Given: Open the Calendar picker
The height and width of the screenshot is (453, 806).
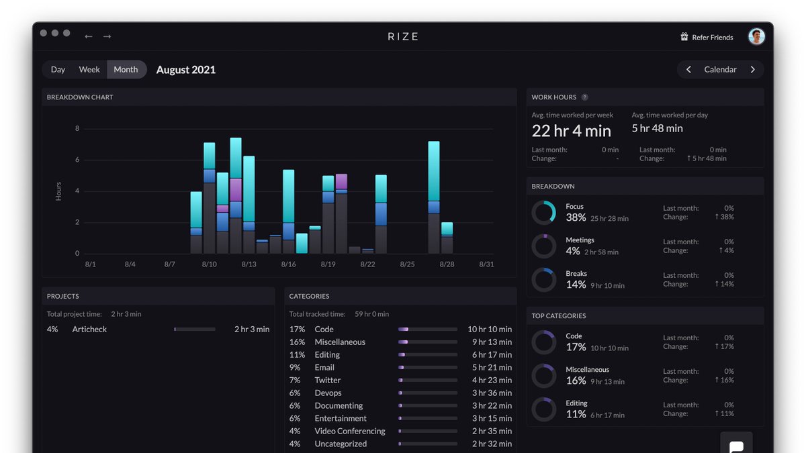Looking at the screenshot, I should [720, 70].
